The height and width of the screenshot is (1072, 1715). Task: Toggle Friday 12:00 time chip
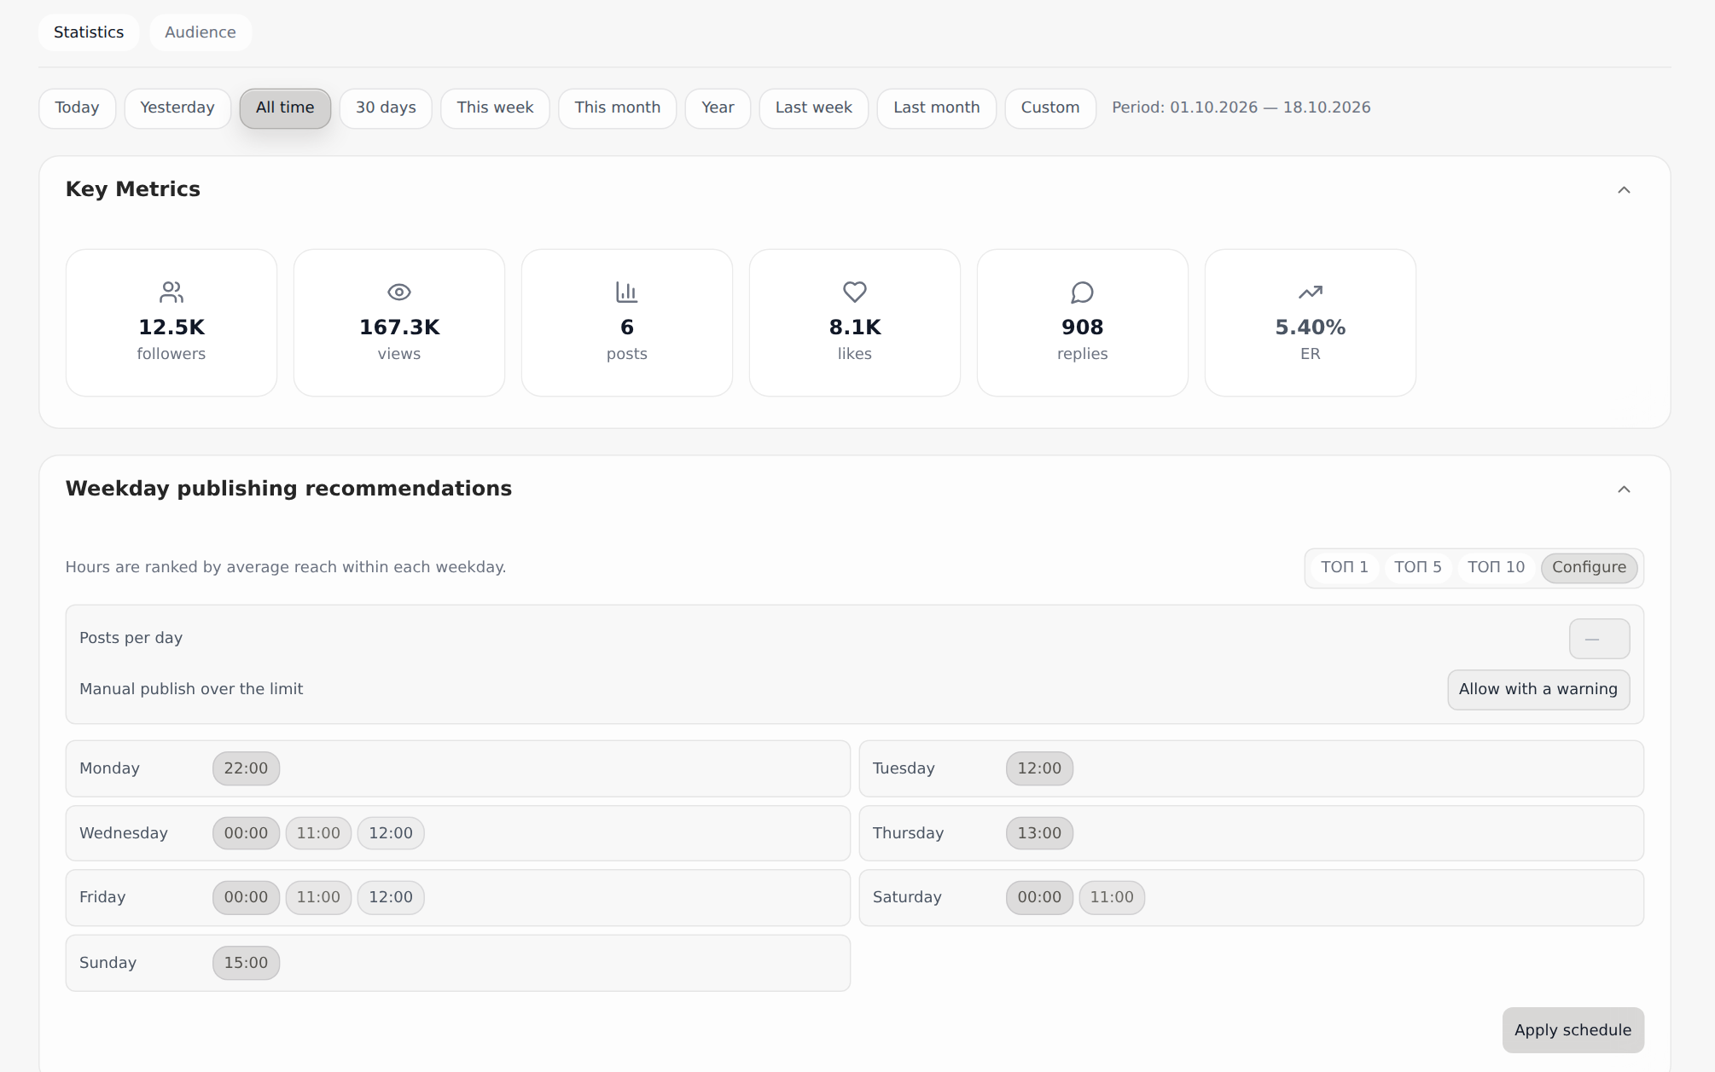click(x=391, y=897)
